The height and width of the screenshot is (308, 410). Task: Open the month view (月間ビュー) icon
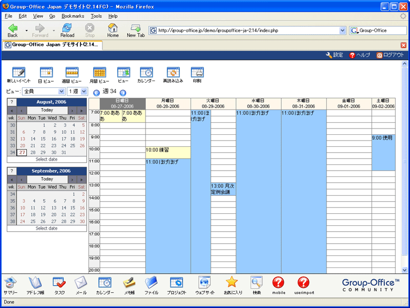[x=99, y=73]
